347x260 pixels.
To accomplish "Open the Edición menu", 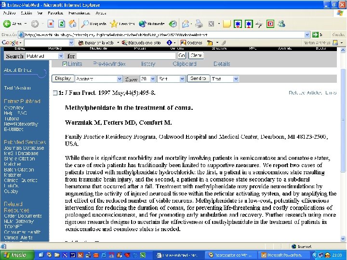I will (27, 13).
